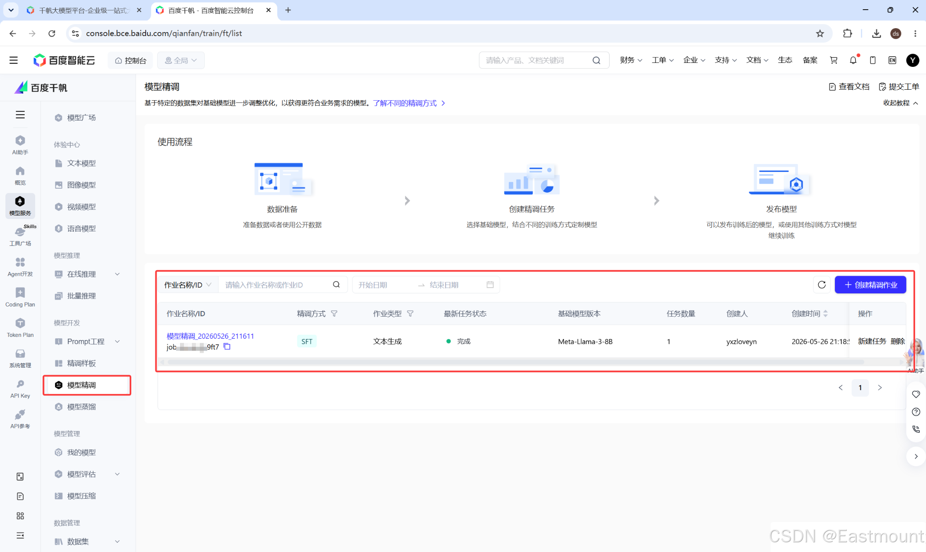Viewport: 926px width, 552px height.
Task: Open notification bell in top bar
Action: [853, 60]
